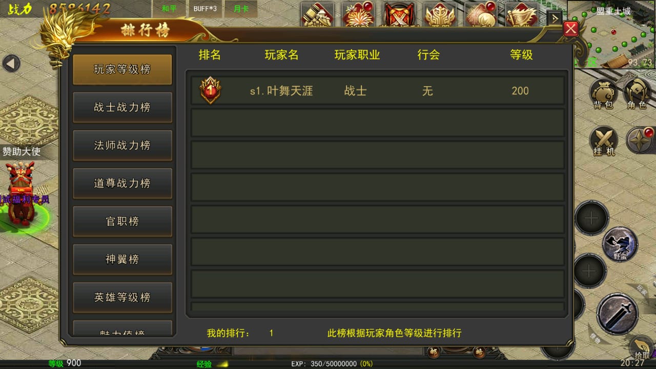
Task: Tap the 拾取 pickup icon
Action: [642, 348]
